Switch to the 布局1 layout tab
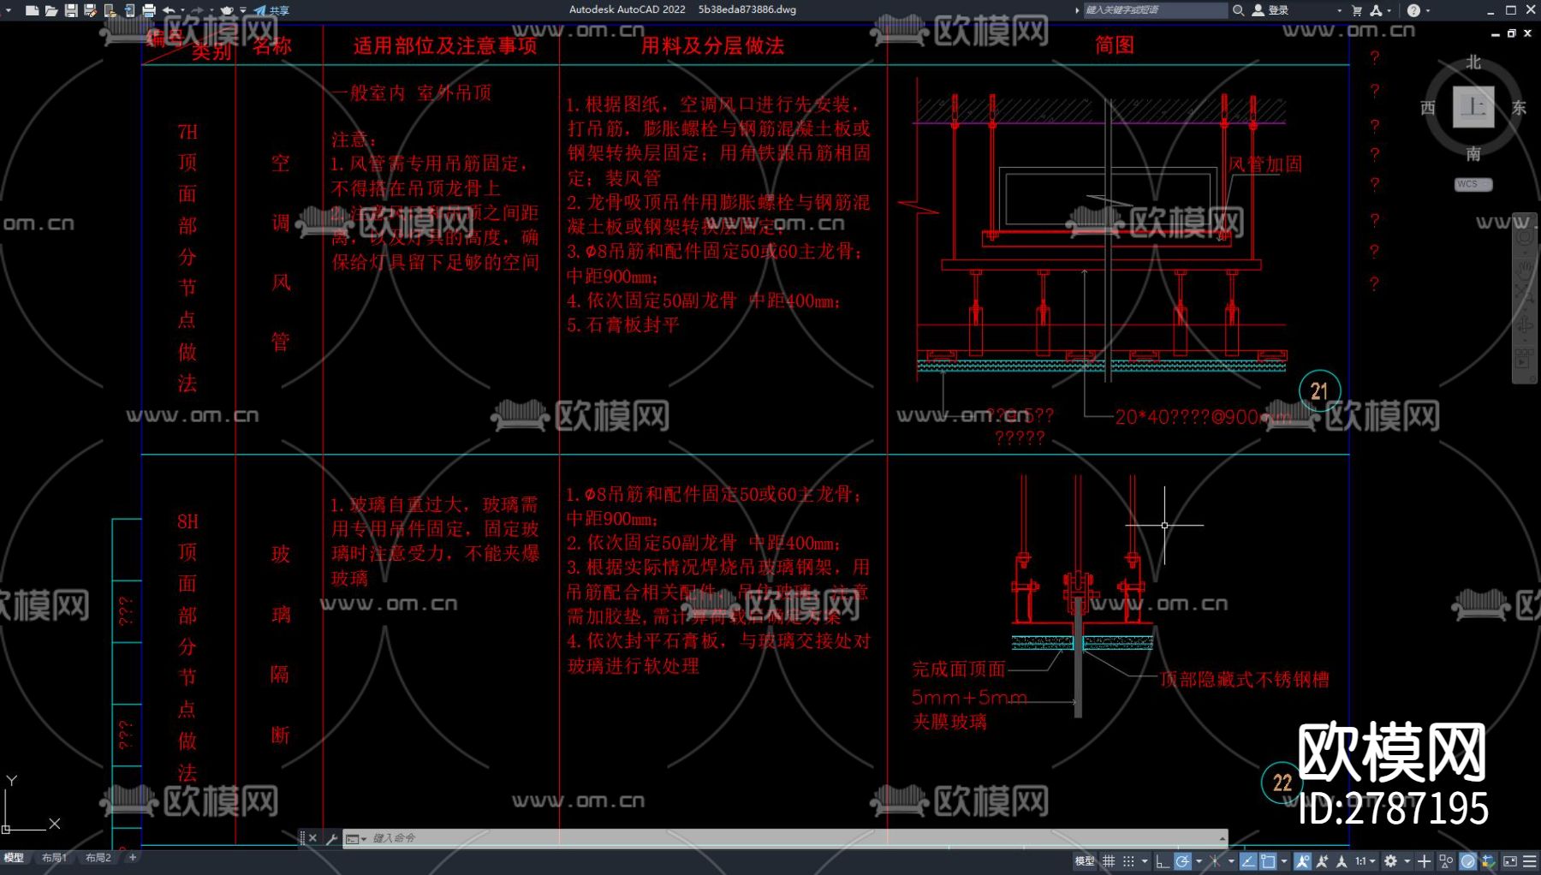The width and height of the screenshot is (1541, 875). 54,856
